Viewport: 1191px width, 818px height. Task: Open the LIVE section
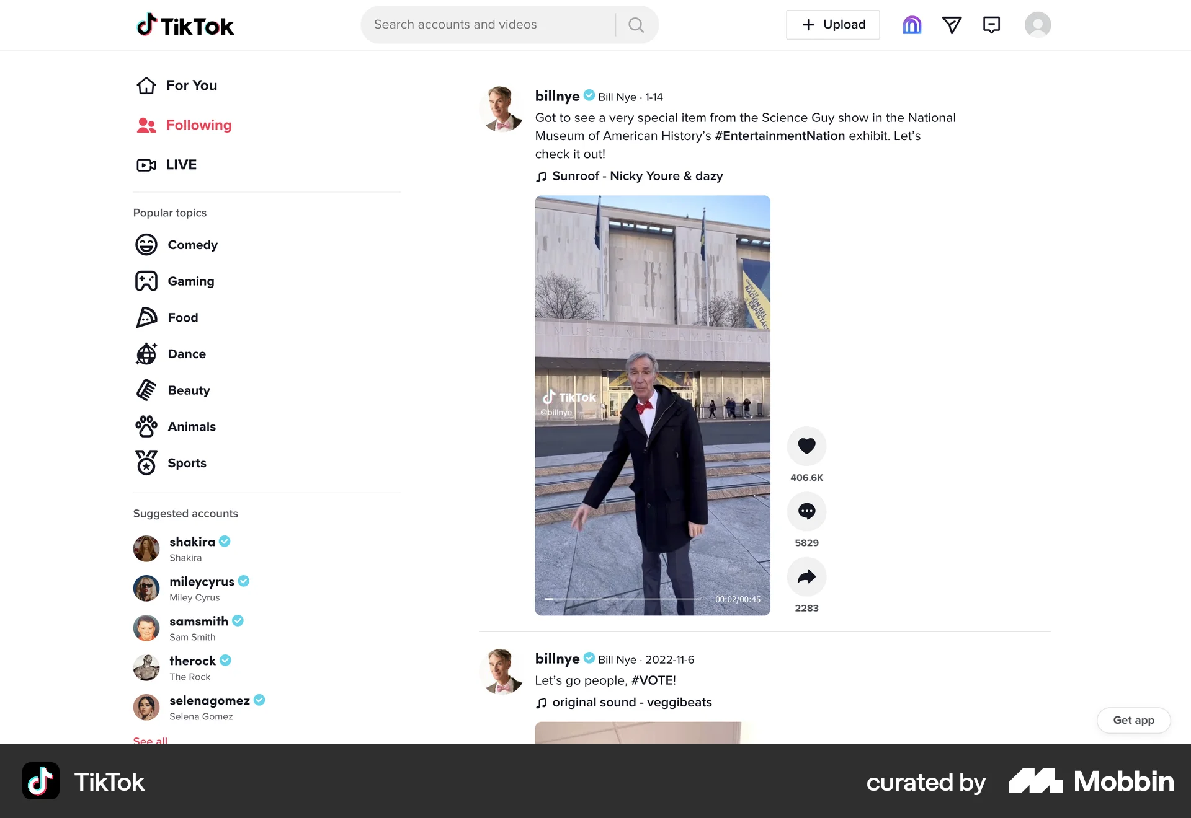tap(182, 164)
